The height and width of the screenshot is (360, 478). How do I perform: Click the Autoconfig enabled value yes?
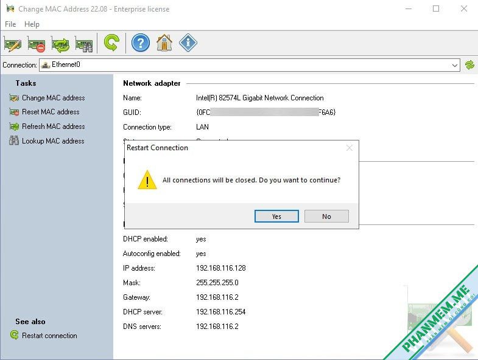[201, 254]
